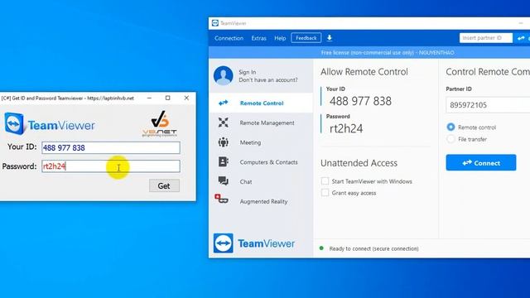This screenshot has height=298, width=530.
Task: Click the Meeting people icon
Action: pos(223,142)
